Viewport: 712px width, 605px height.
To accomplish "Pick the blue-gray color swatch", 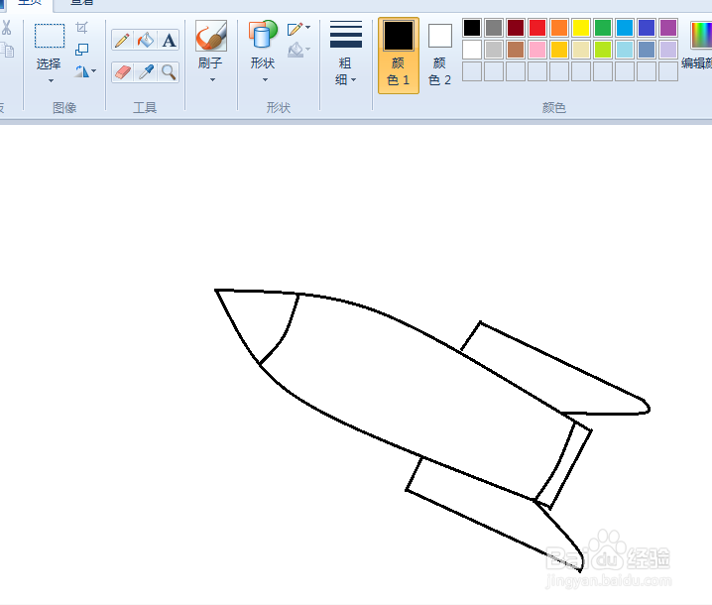I will coord(647,50).
